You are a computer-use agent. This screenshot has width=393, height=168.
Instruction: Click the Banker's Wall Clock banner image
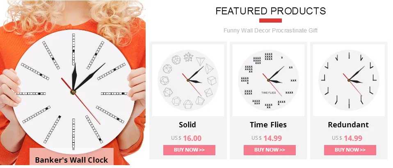pyautogui.click(x=73, y=83)
